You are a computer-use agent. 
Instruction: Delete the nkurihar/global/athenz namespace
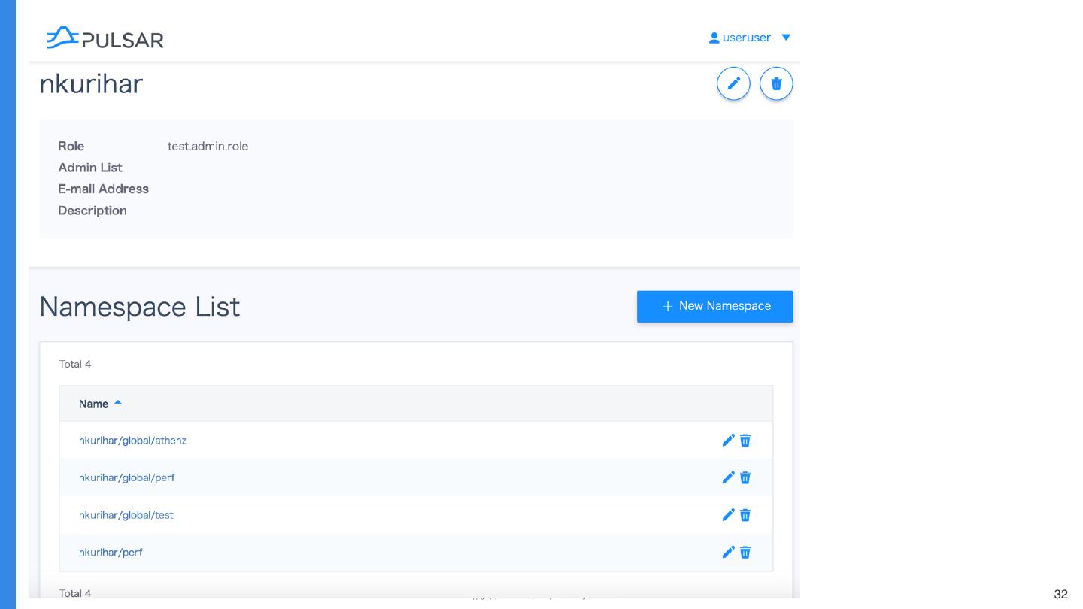point(745,441)
